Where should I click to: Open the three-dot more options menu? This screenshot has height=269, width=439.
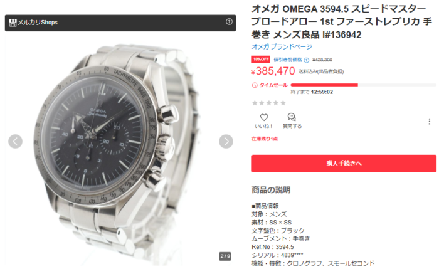click(429, 122)
